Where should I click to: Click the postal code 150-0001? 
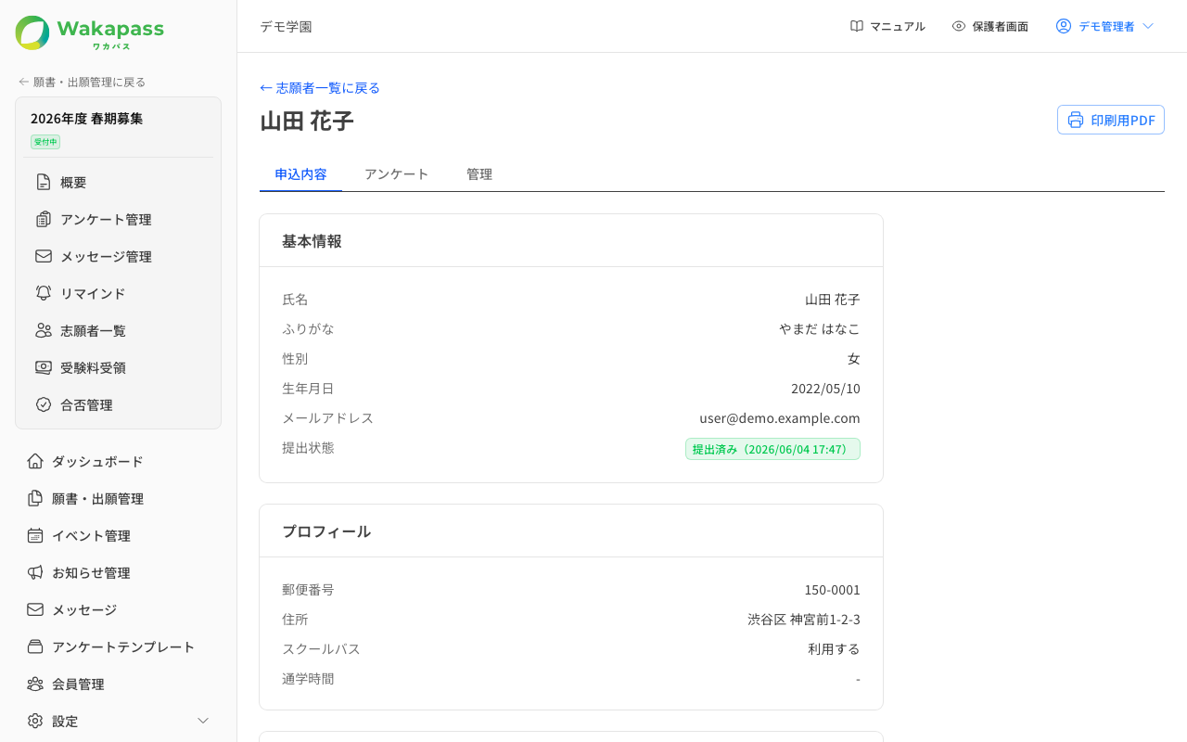click(832, 590)
